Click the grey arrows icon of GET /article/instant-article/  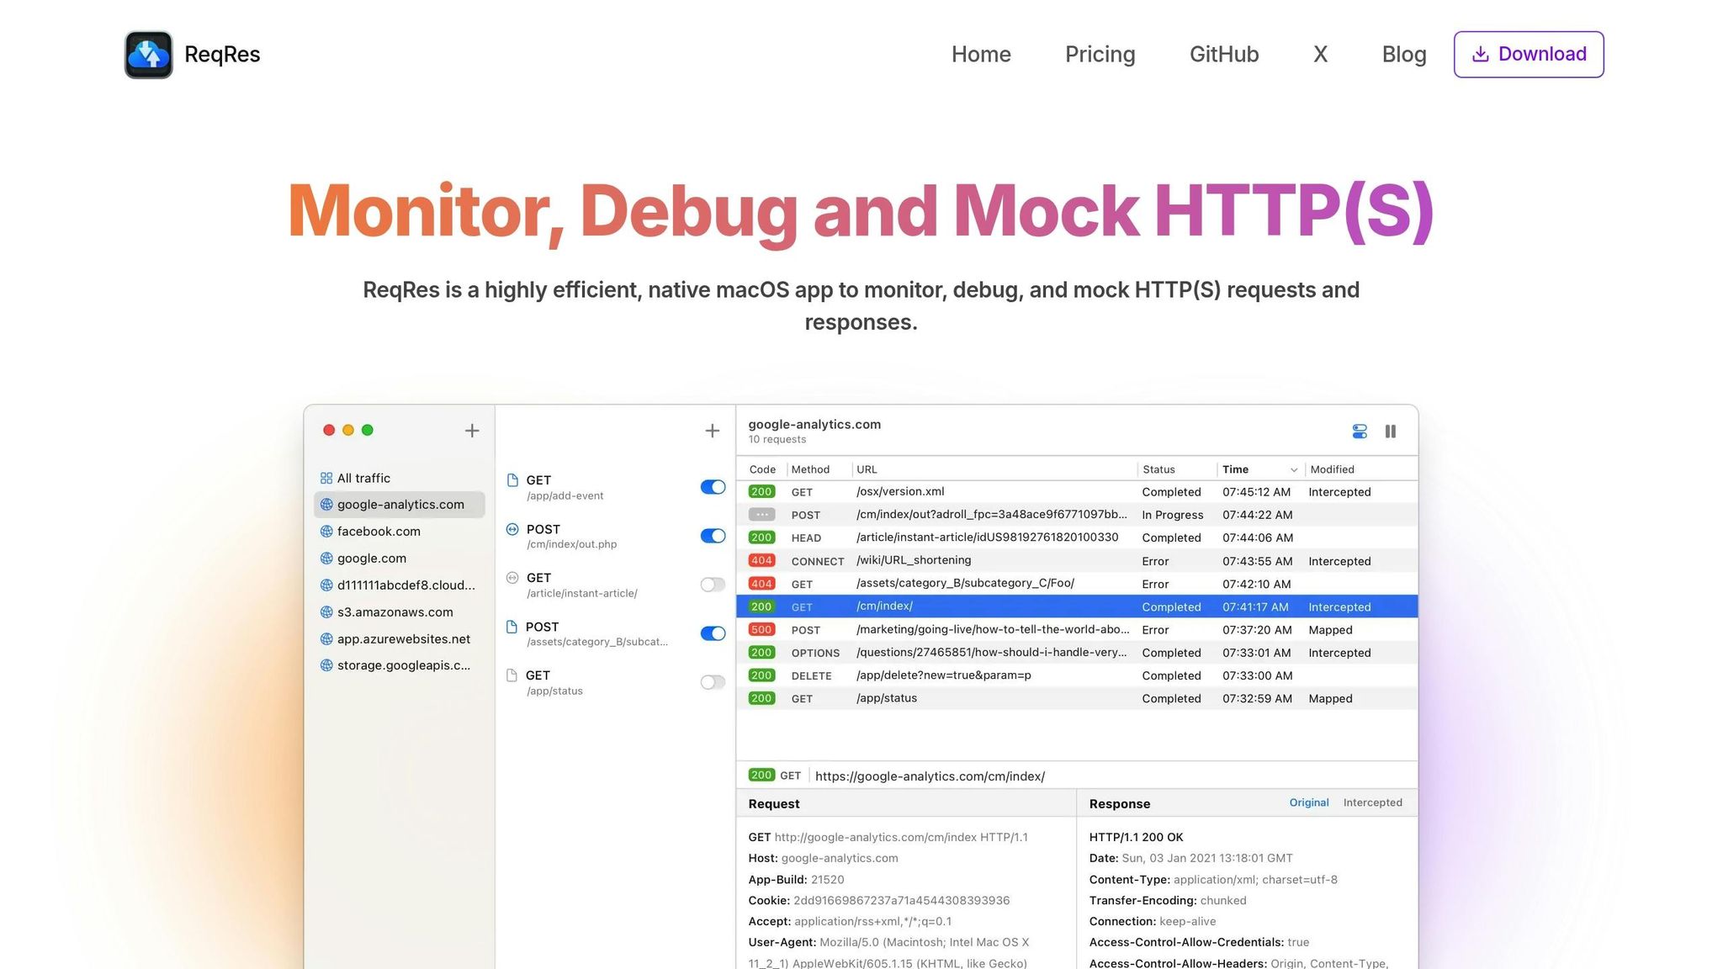pos(512,578)
